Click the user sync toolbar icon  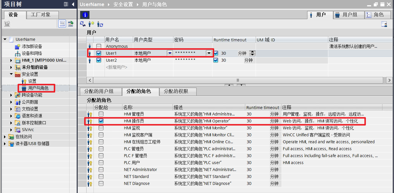click(x=100, y=24)
